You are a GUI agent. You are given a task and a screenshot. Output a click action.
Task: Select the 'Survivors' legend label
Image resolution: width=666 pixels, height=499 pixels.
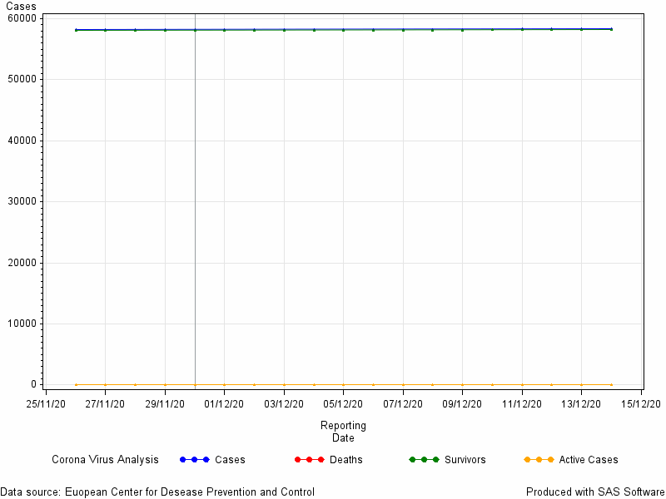tap(465, 460)
